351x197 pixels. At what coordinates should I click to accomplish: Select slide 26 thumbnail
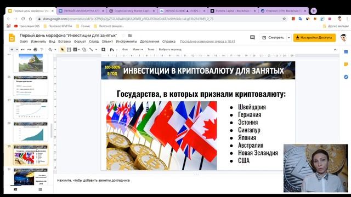[x=31, y=86]
